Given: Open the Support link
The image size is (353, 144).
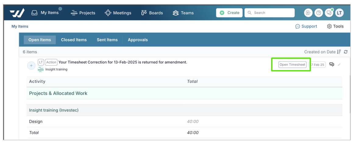Looking at the screenshot, I should click(306, 26).
